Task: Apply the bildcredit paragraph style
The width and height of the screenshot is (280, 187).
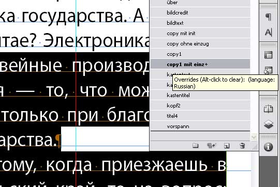Action: (200, 13)
